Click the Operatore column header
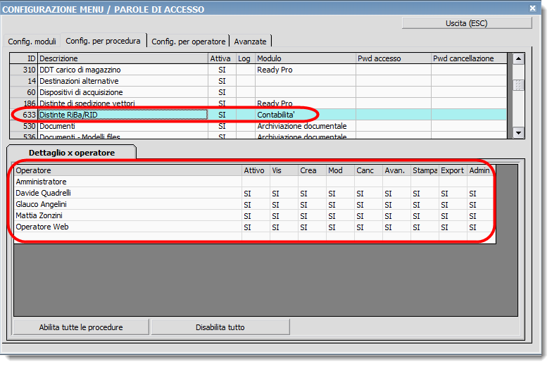This screenshot has width=552, height=366. pyautogui.click(x=128, y=170)
